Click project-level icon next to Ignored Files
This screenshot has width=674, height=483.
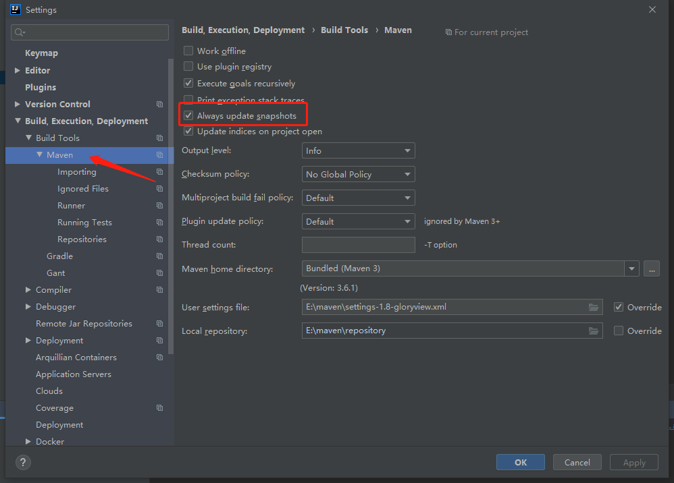click(x=160, y=188)
